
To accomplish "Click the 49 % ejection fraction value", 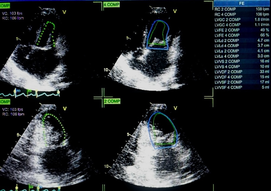I will 264,30.
